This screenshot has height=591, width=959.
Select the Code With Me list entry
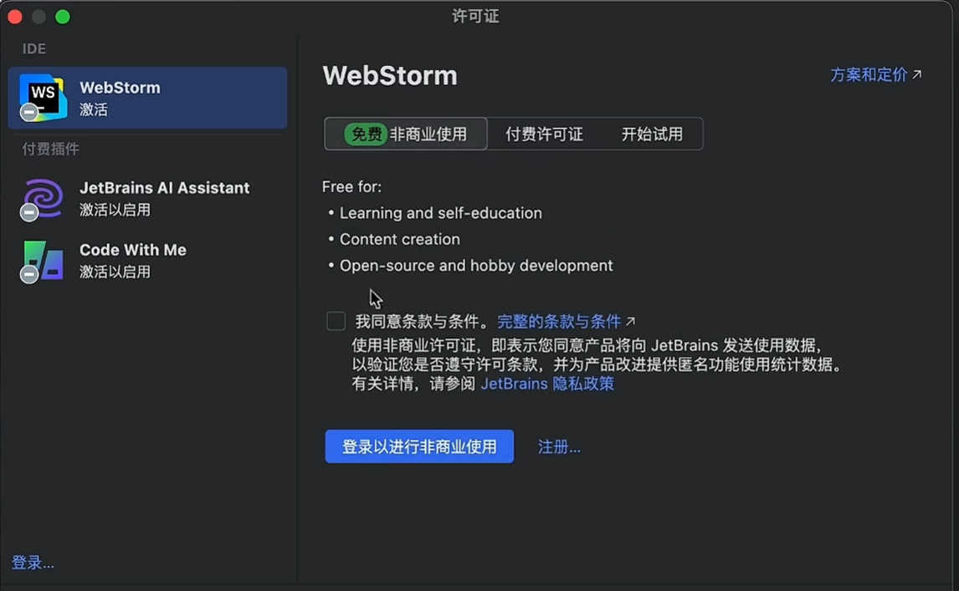point(147,260)
